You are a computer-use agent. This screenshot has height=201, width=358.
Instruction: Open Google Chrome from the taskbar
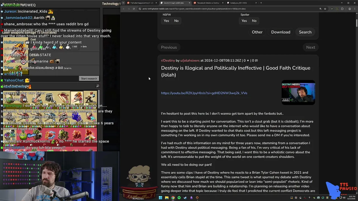173,198
